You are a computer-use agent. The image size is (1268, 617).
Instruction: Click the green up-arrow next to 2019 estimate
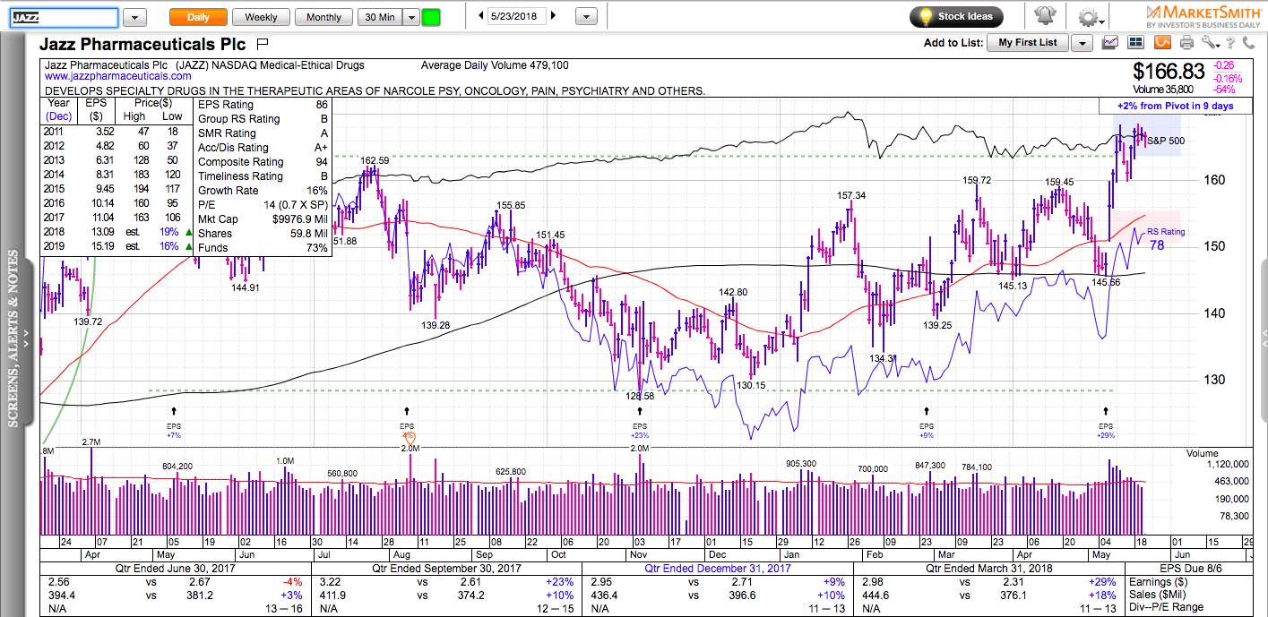189,246
